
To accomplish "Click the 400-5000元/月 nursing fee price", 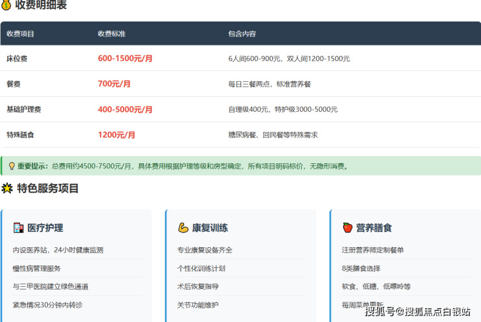I will pyautogui.click(x=125, y=109).
